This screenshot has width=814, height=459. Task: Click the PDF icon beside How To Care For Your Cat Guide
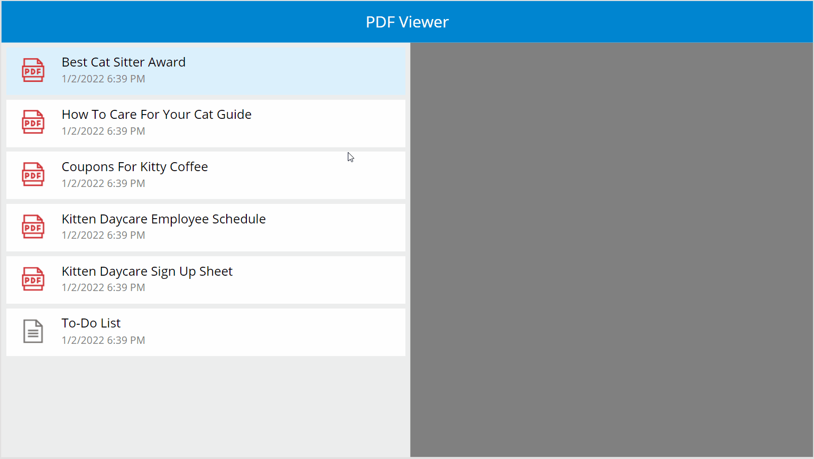pos(33,122)
